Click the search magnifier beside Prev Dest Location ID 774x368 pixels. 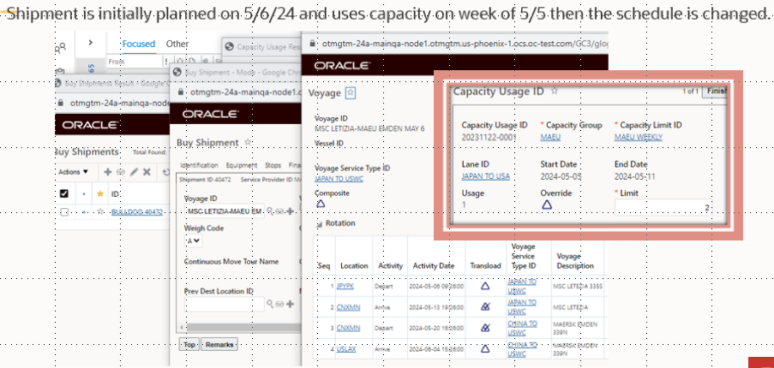pyautogui.click(x=270, y=304)
